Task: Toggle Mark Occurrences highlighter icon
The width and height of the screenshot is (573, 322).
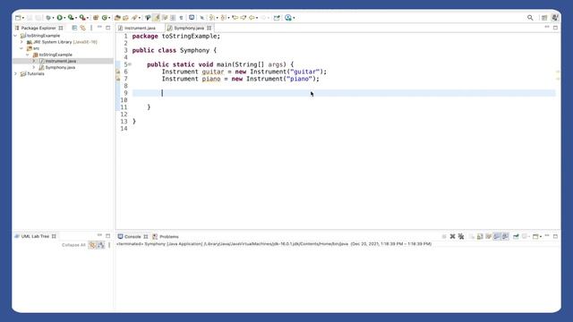Action: 157,18
